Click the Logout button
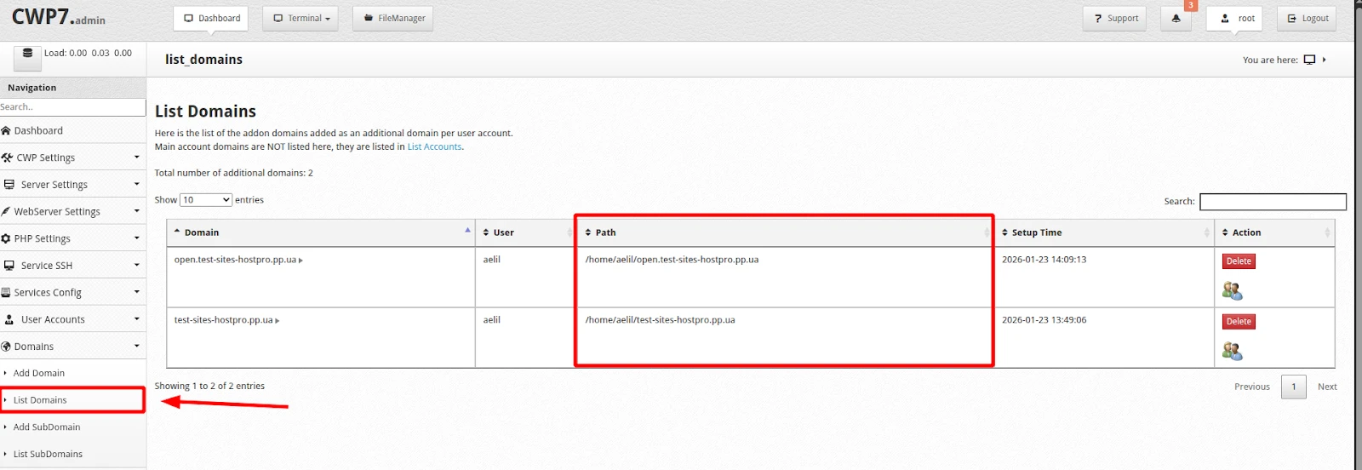 pos(1306,19)
